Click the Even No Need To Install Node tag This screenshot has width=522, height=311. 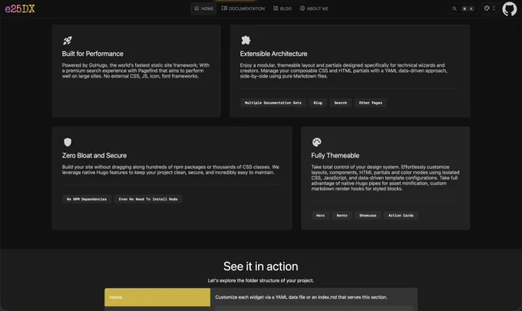click(148, 199)
